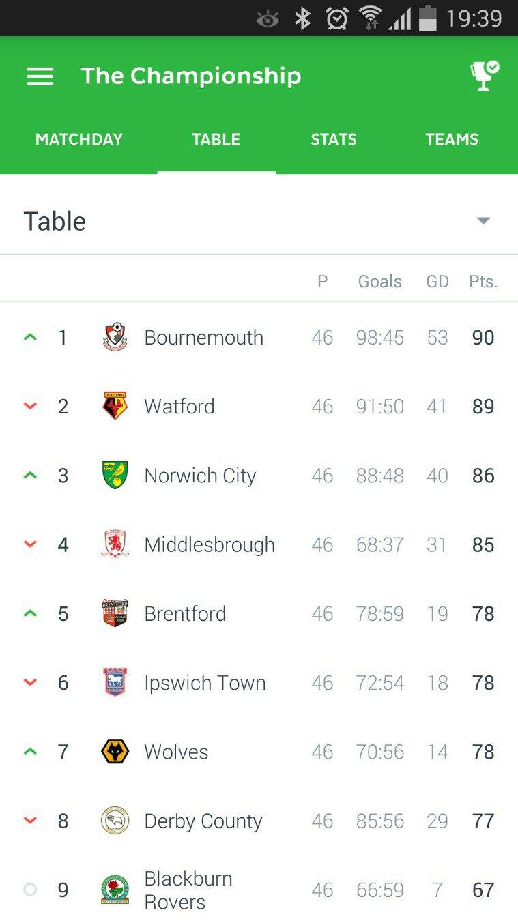
Task: Select the Derby County crest
Action: [x=115, y=821]
